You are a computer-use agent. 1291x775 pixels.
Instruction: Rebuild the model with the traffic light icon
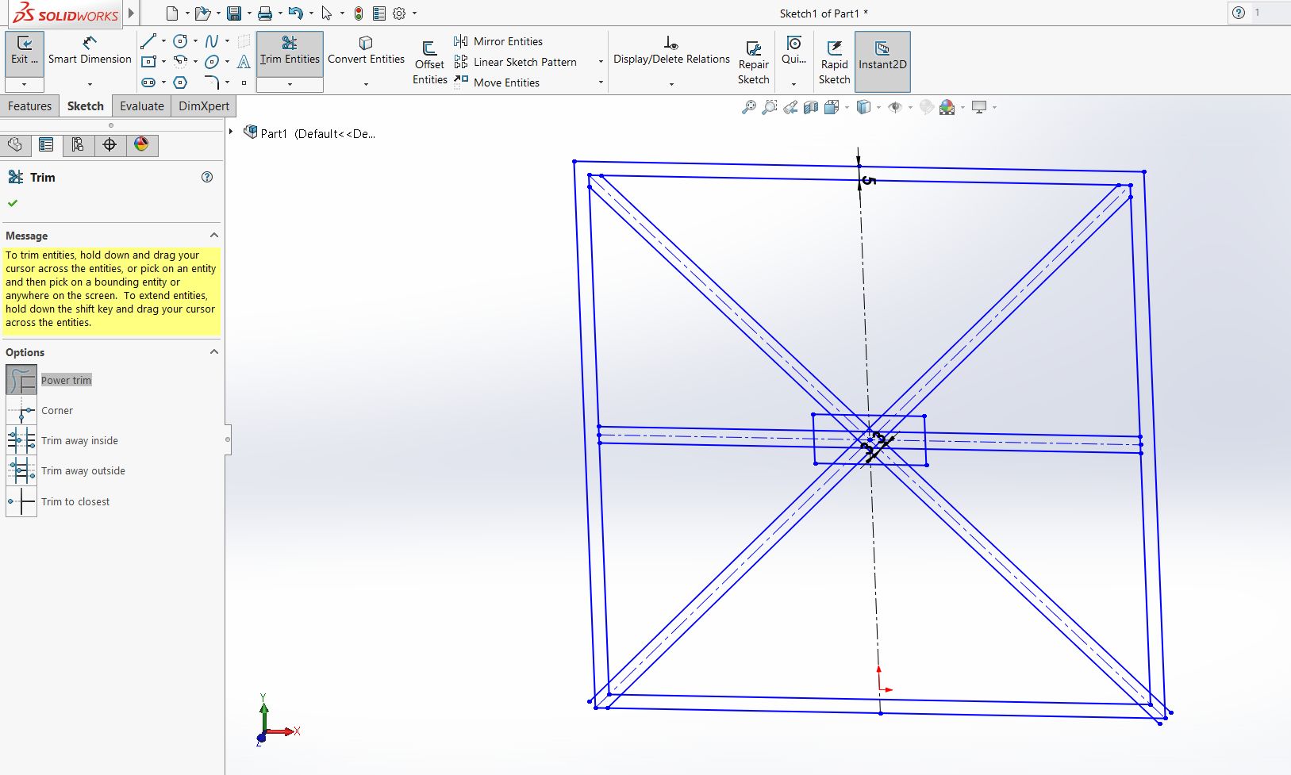359,13
